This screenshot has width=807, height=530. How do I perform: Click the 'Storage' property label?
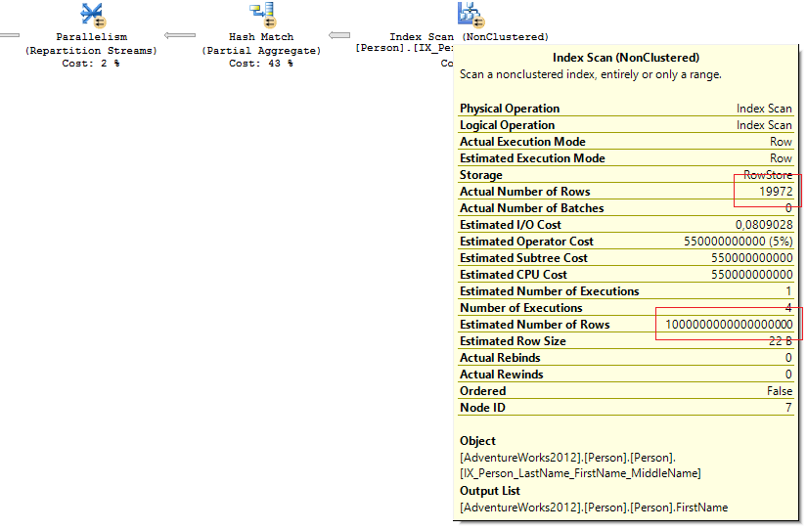[x=480, y=175]
